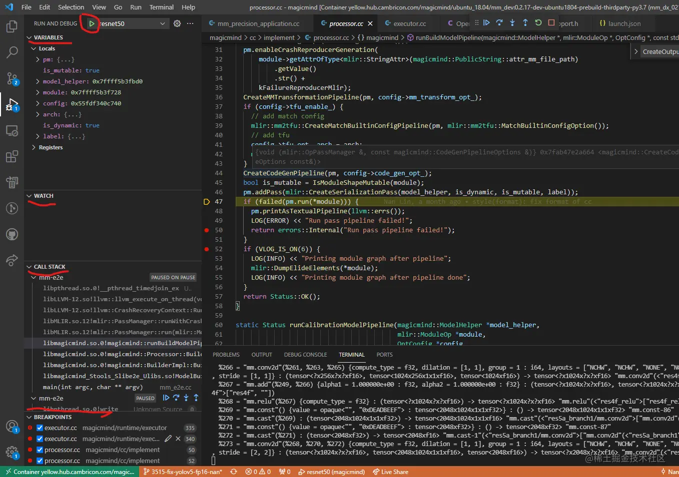Click Step Over in the debug toolbar
This screenshot has height=477, width=679.
(x=499, y=23)
